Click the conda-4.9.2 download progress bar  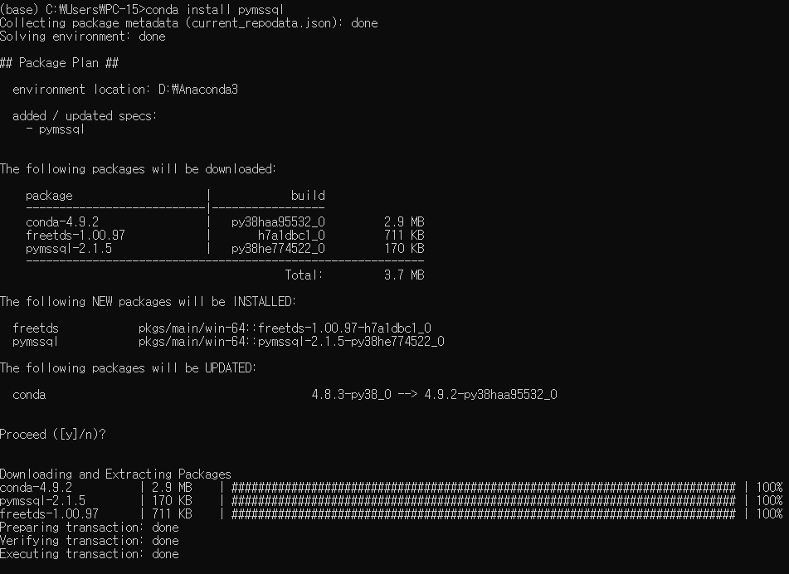point(484,488)
